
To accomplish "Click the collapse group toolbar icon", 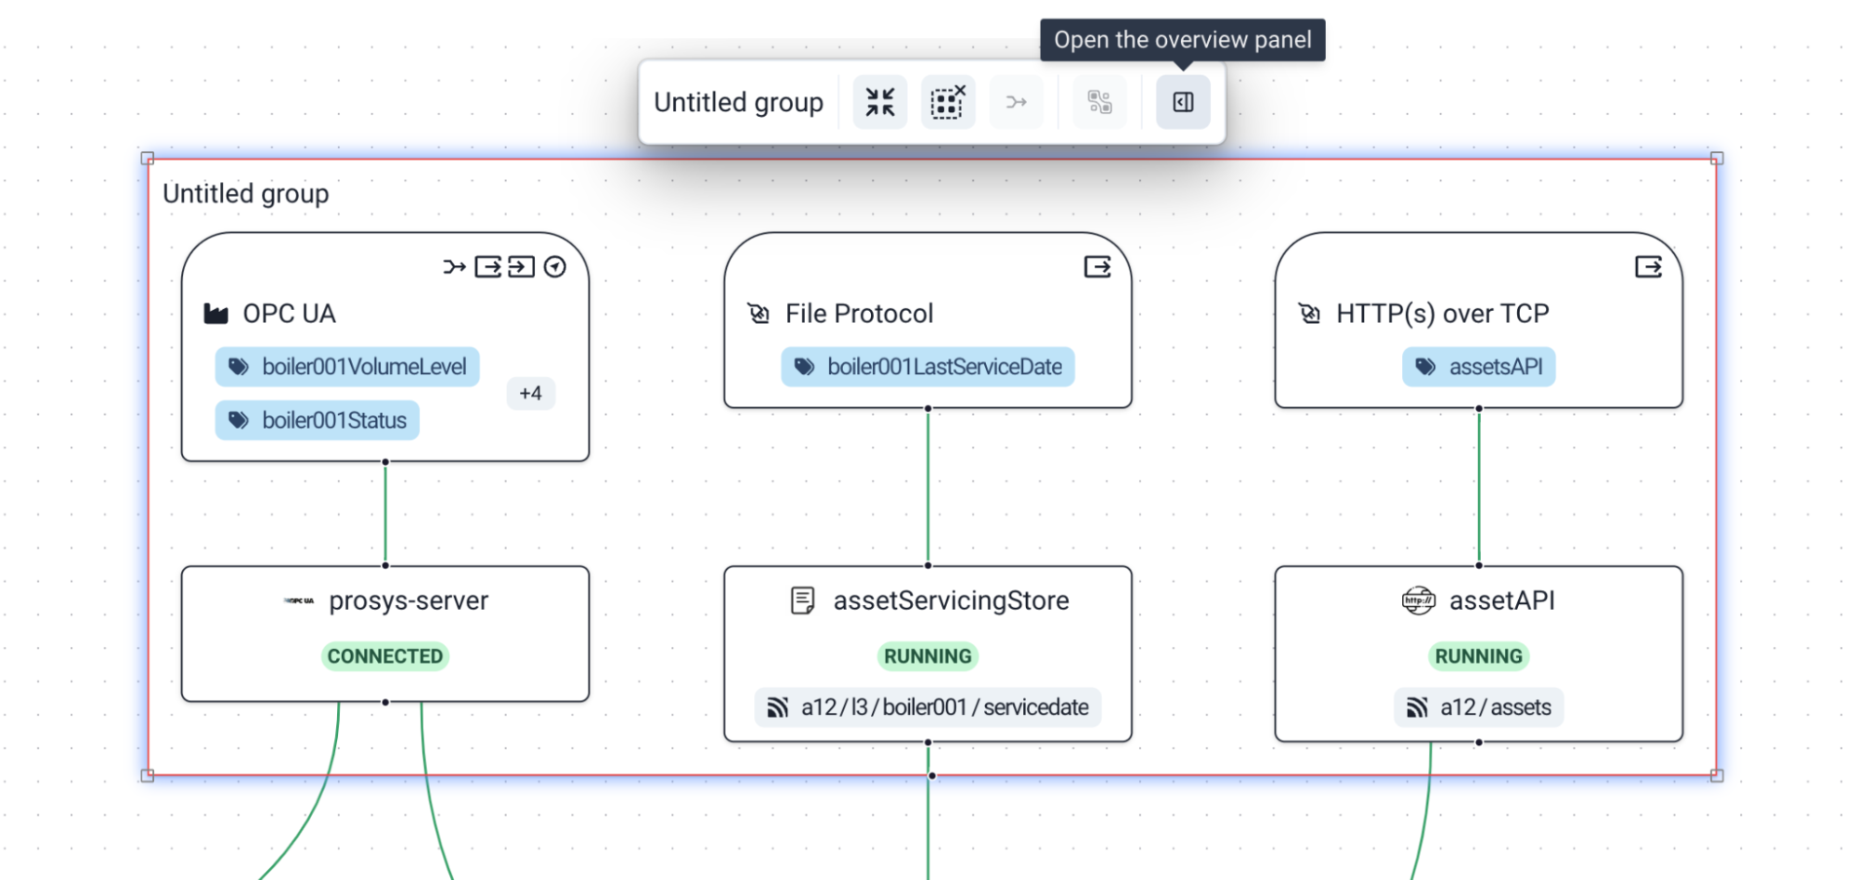I will coord(878,102).
